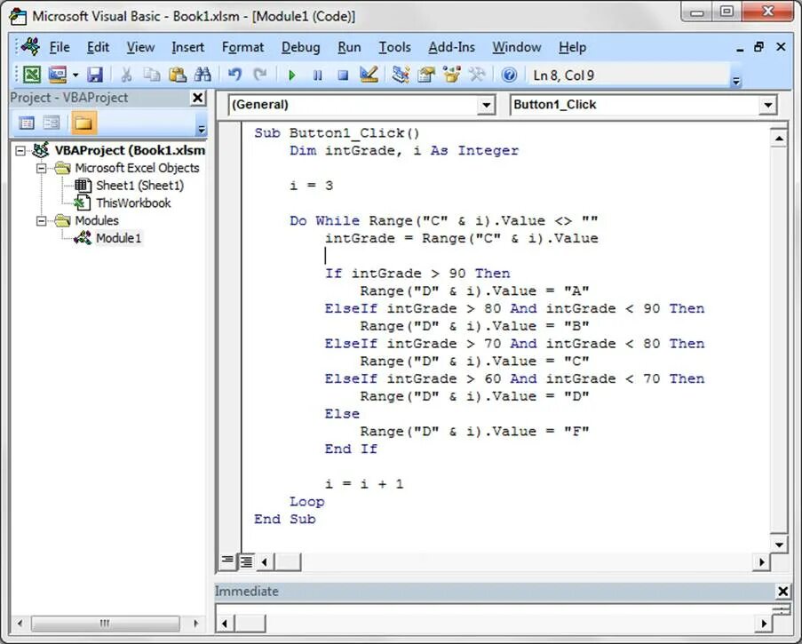Viewport: 802px width, 644px height.
Task: Click the View Microsoft Excel toolbar icon
Action: click(32, 75)
